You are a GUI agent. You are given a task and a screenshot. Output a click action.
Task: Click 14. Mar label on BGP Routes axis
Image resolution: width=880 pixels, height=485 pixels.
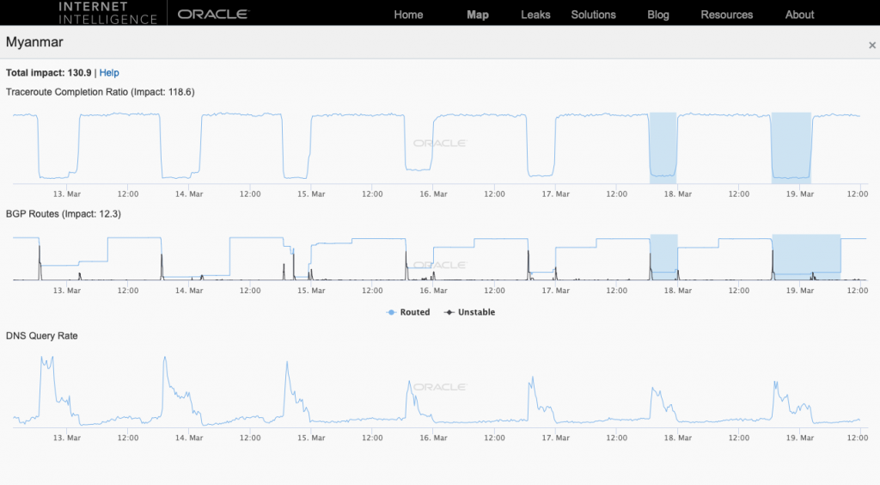coord(189,290)
